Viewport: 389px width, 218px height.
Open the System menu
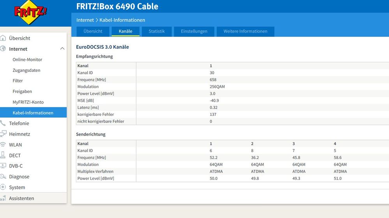(x=17, y=187)
